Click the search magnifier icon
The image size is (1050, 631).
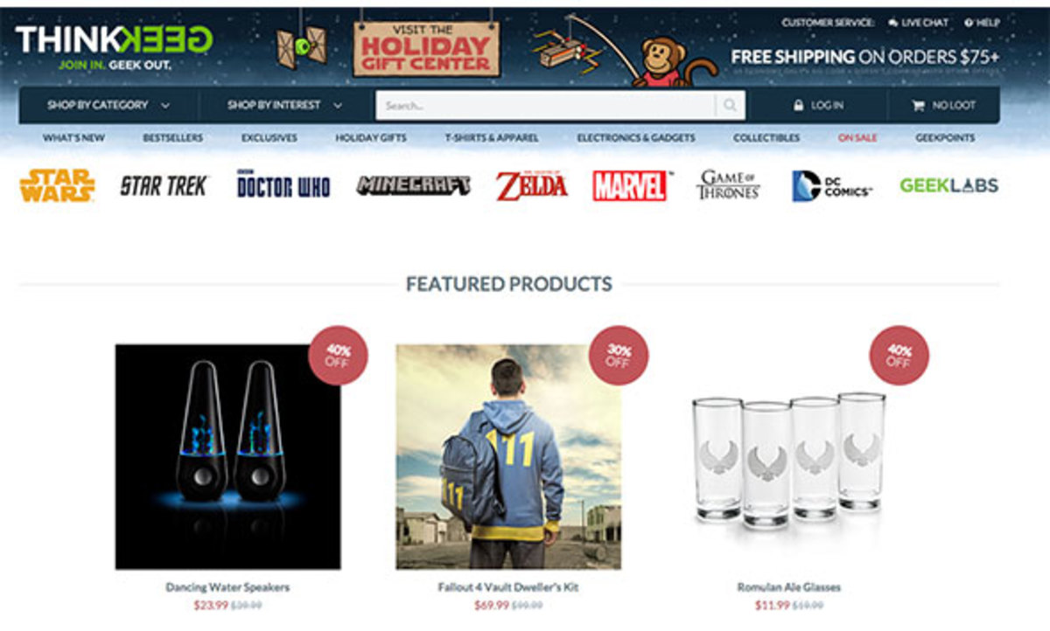pos(729,106)
